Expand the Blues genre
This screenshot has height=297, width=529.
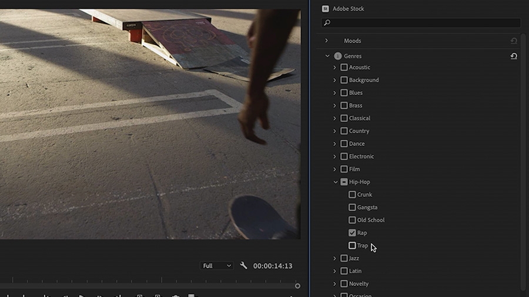click(x=334, y=93)
